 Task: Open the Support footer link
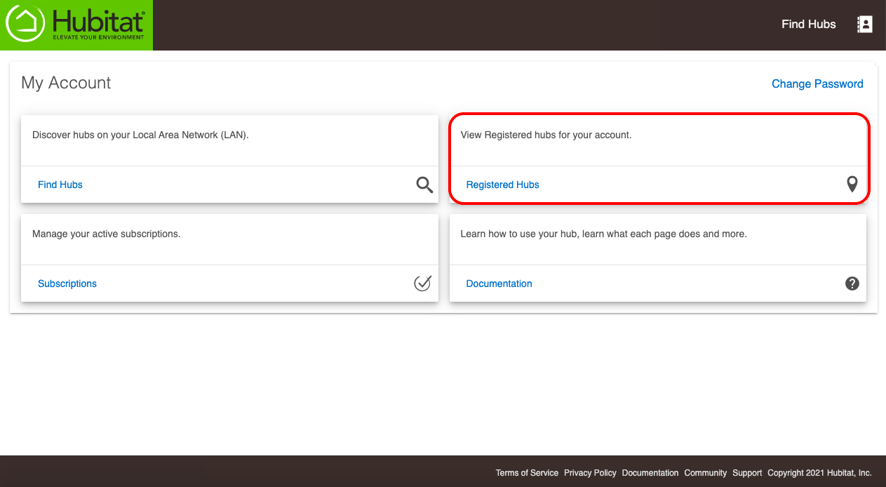(x=747, y=473)
